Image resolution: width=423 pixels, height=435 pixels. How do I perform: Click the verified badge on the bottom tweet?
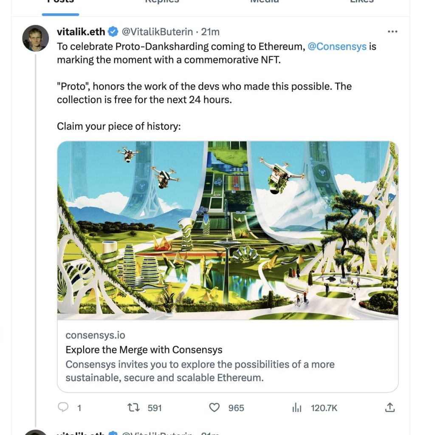[113, 433]
